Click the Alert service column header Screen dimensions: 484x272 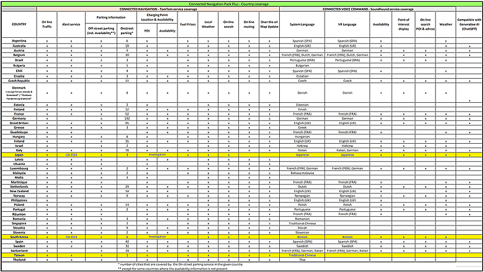[71, 24]
